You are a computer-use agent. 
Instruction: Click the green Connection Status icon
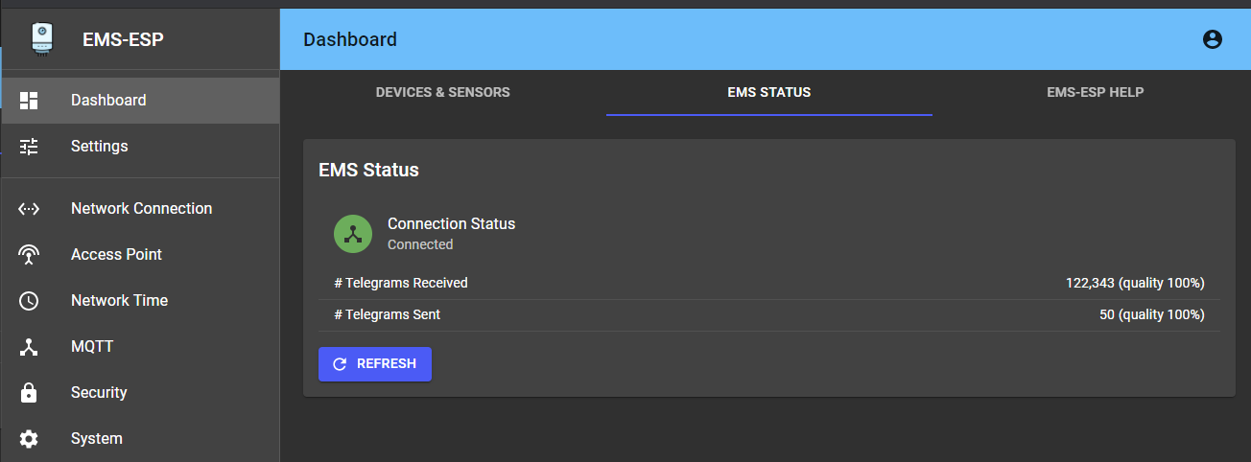[x=353, y=234]
